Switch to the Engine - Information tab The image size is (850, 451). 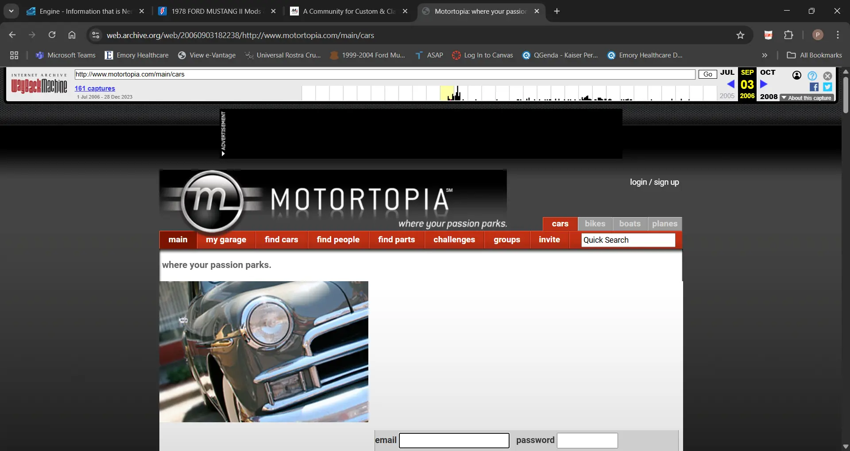coord(80,11)
